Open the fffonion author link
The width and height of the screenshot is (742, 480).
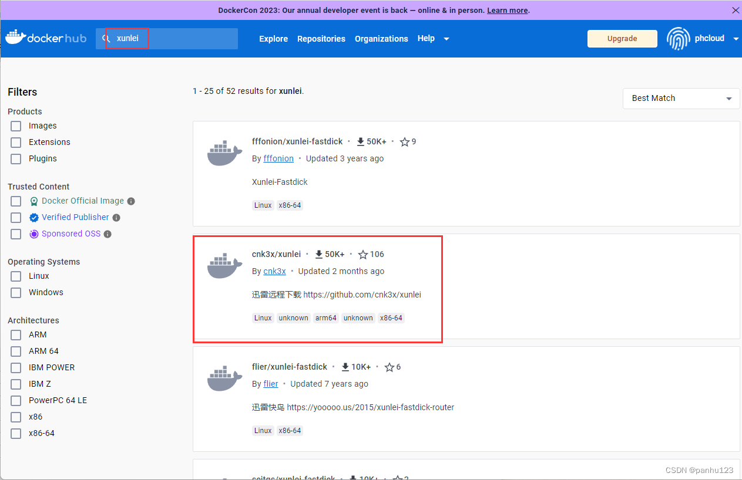(x=278, y=158)
